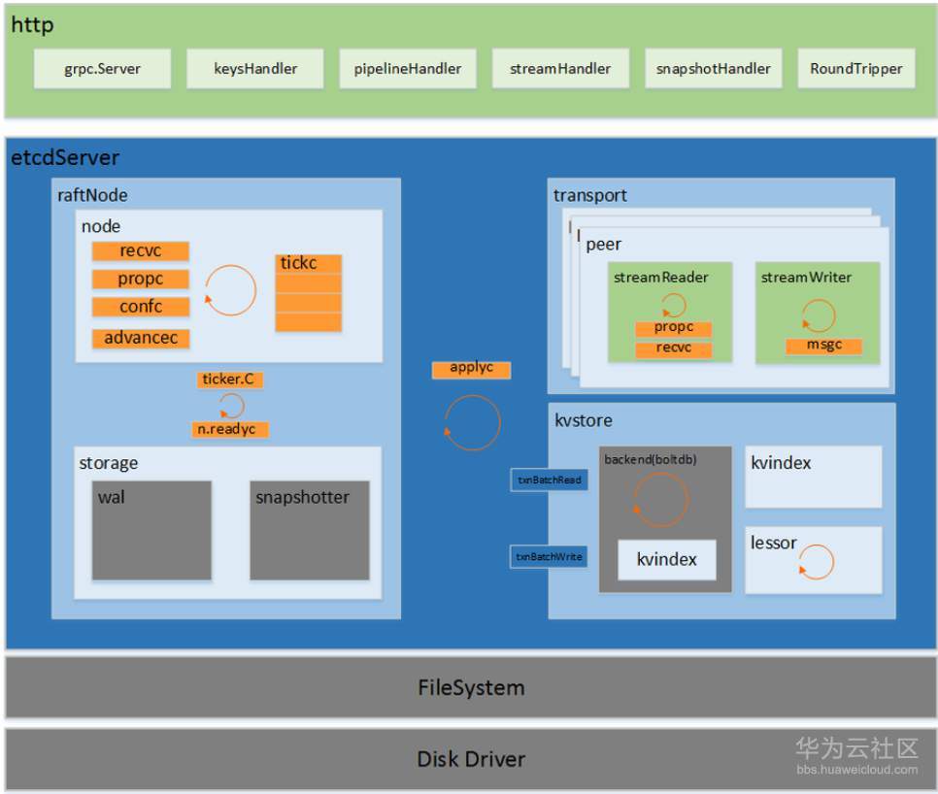Click the circular loop arrow in the node box

point(231,290)
